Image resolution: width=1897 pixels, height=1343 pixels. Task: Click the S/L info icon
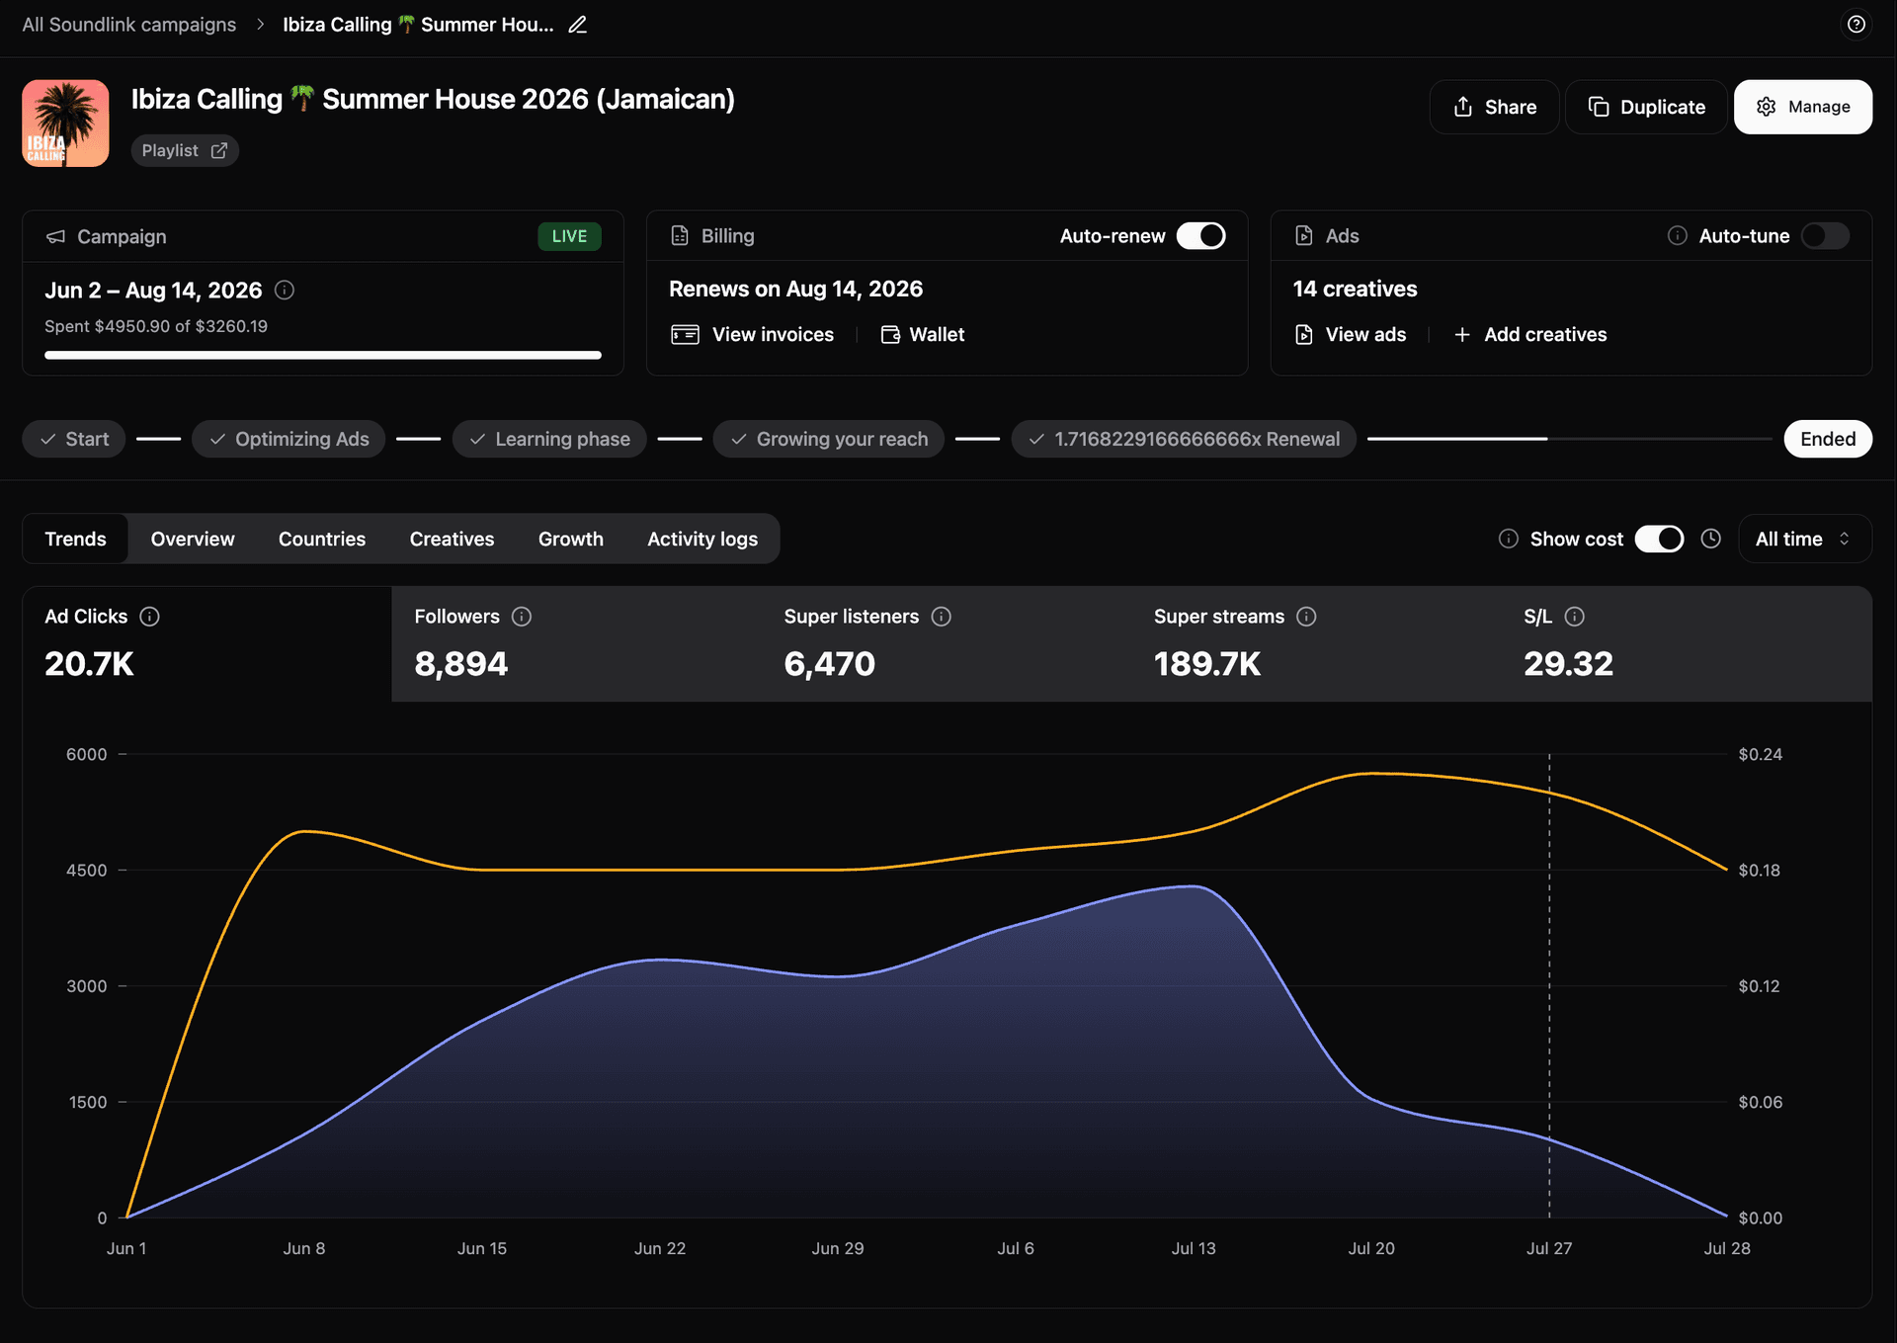1575,617
